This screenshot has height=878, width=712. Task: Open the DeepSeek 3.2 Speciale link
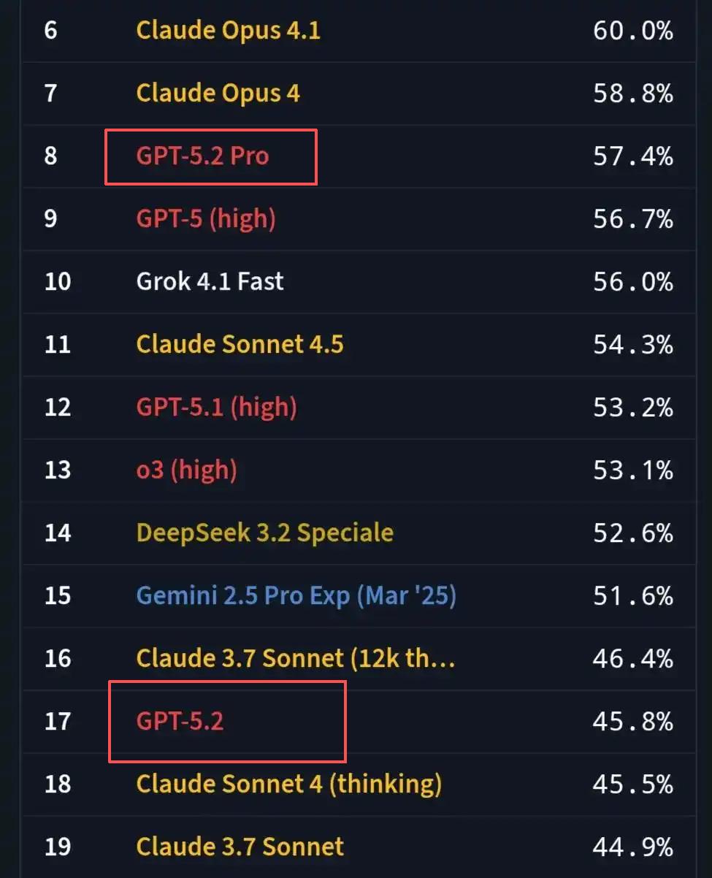(264, 533)
